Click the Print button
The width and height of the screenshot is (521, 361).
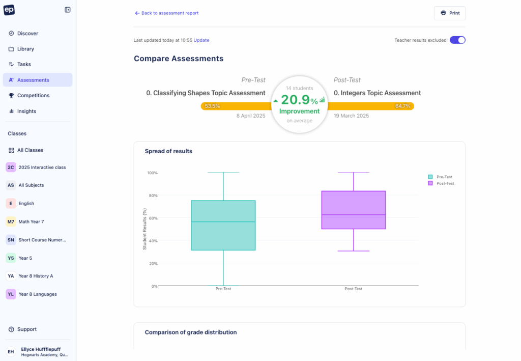[449, 13]
